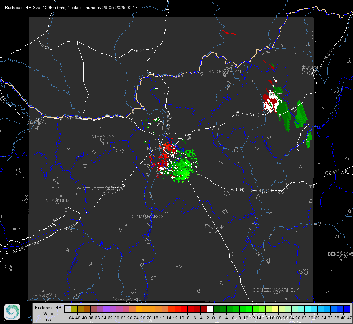Image resolution: width=353 pixels, height=324 pixels.
Task: Click the KECSKEMET city label
Action: pos(217,226)
